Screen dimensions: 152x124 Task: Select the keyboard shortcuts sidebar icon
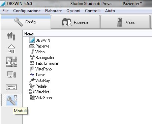11,87
